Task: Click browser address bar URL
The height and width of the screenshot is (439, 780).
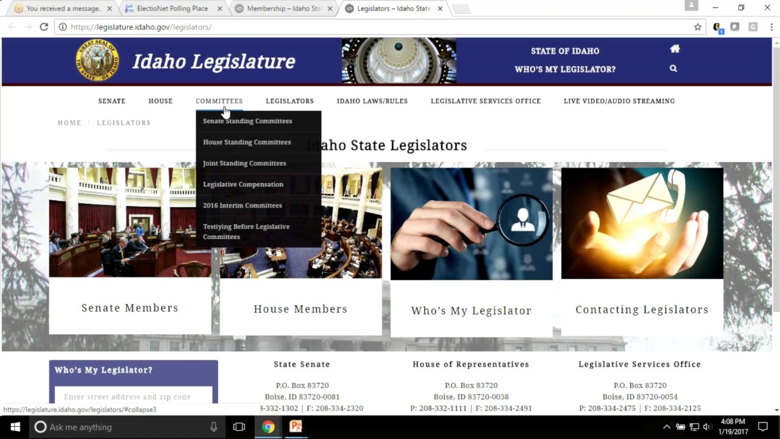Action: (x=141, y=27)
